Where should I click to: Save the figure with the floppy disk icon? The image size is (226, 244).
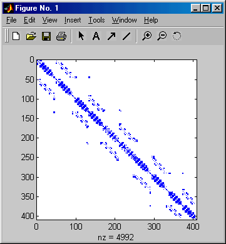click(x=46, y=36)
